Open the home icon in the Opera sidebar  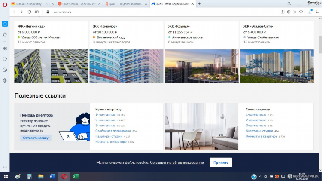point(5,24)
